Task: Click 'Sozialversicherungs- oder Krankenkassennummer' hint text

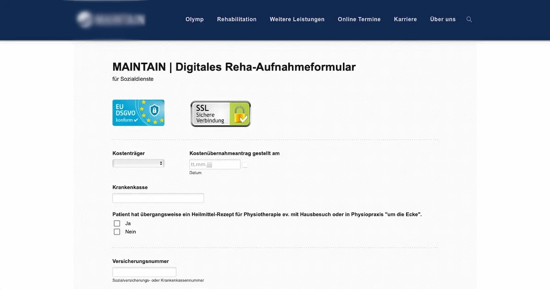Action: 158,280
